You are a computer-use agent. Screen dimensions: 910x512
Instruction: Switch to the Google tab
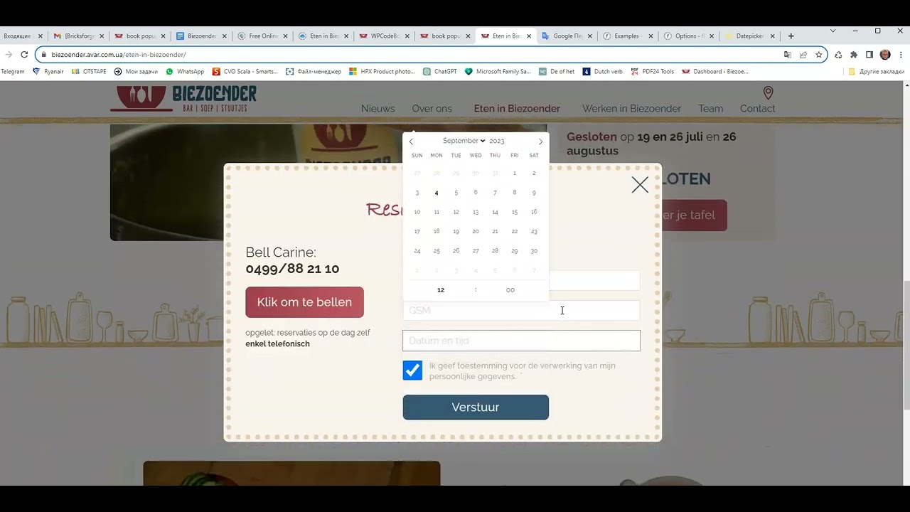pos(567,36)
